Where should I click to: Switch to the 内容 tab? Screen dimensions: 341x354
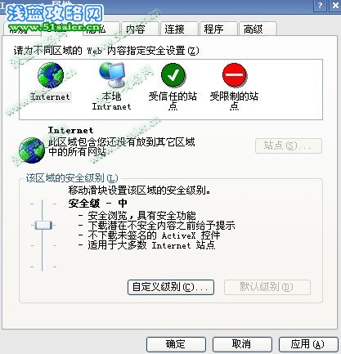(x=140, y=29)
